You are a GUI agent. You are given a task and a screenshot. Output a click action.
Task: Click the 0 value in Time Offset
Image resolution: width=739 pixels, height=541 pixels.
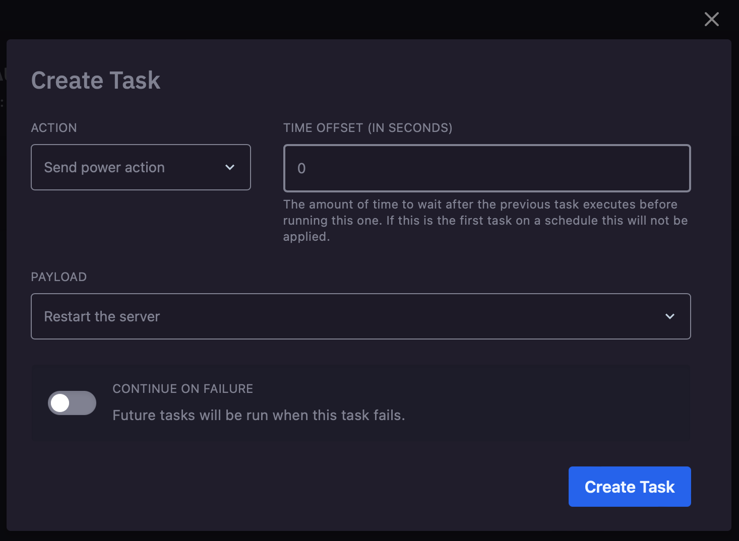coord(301,168)
